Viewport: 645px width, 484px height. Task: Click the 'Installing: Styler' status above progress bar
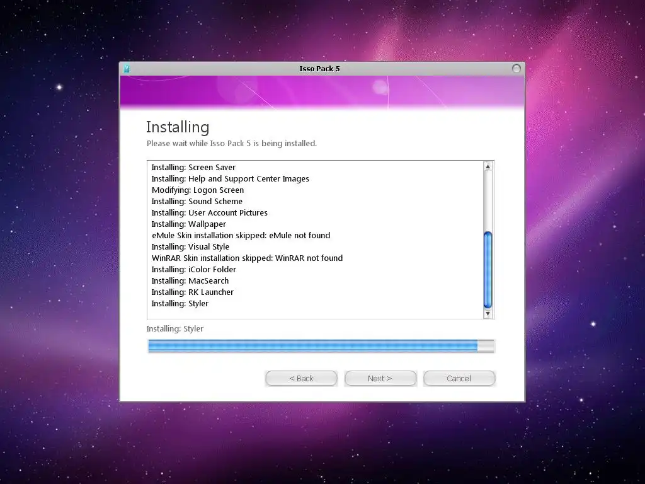(175, 329)
